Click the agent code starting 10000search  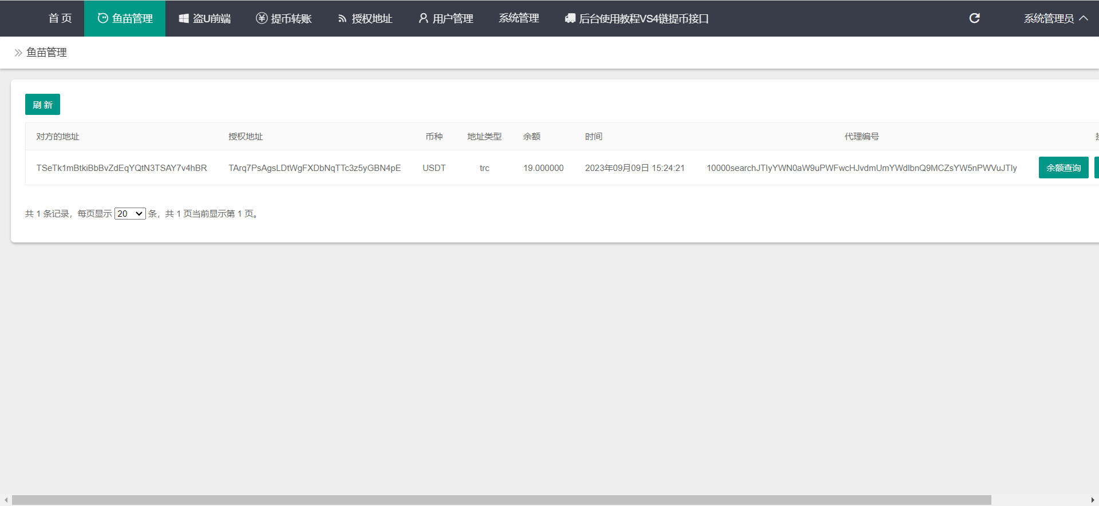pos(861,168)
